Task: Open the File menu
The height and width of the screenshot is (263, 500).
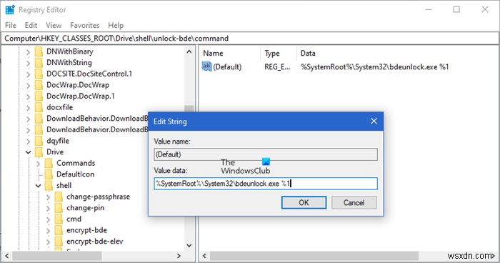Action: click(x=11, y=25)
